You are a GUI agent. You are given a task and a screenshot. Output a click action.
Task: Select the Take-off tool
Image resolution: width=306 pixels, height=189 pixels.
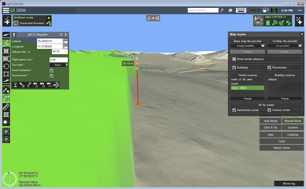pyautogui.click(x=6, y=35)
